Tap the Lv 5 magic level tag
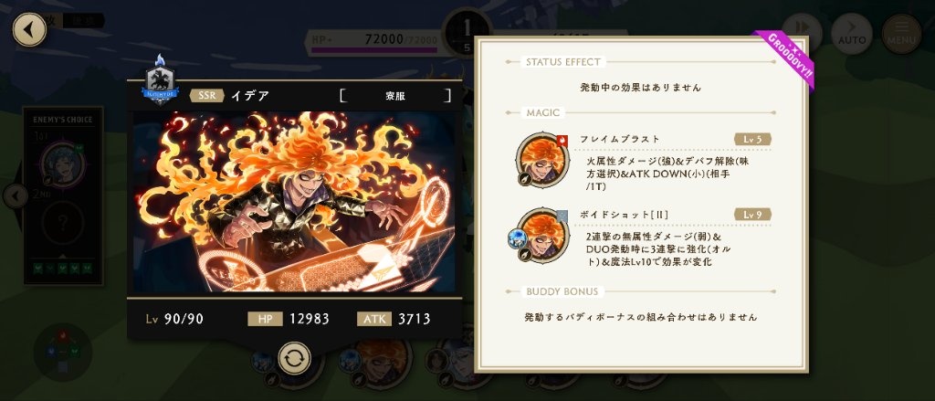Viewport: 935px width, 401px height. click(x=752, y=139)
